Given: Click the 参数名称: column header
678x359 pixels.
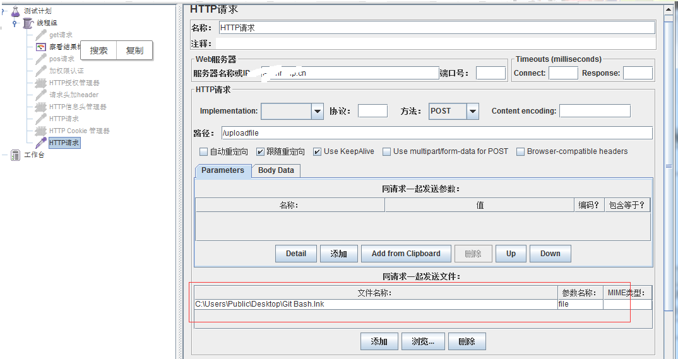Looking at the screenshot, I should pos(580,293).
